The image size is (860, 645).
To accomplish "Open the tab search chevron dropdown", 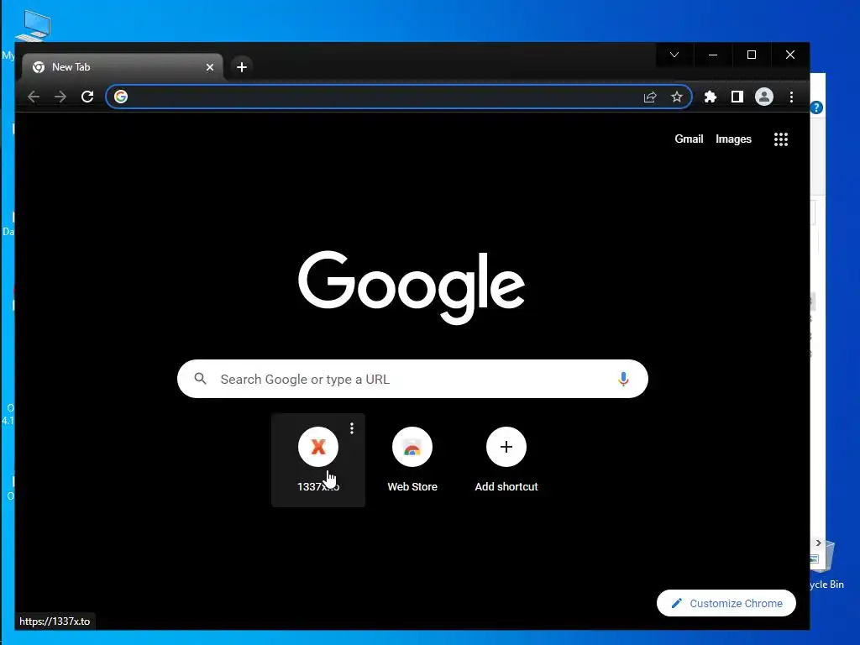I will tap(674, 55).
